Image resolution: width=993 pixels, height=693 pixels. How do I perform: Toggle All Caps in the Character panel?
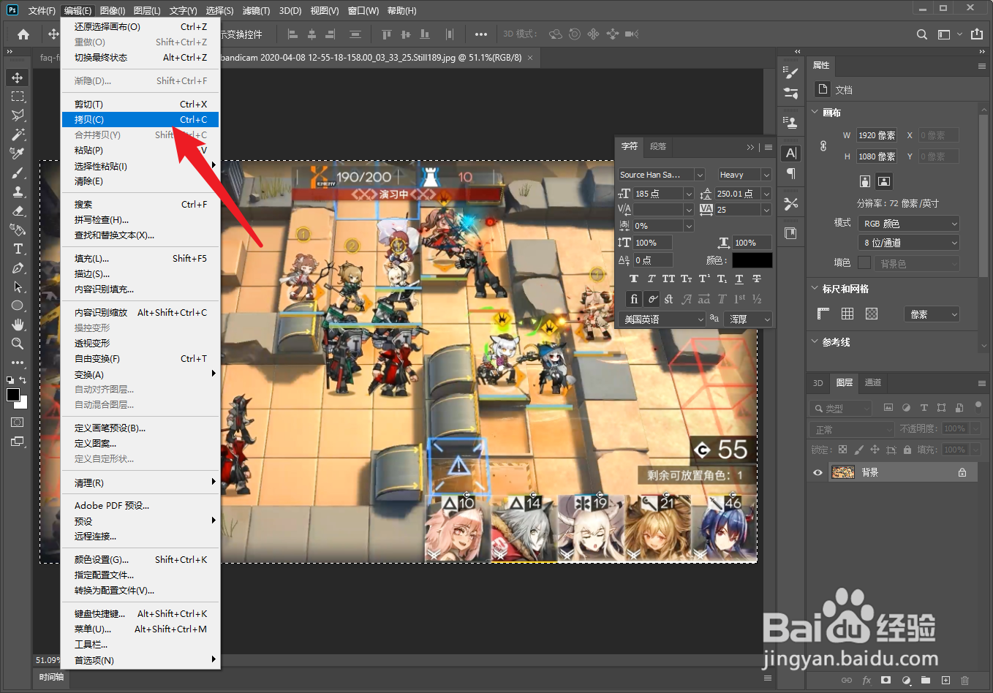coord(668,279)
